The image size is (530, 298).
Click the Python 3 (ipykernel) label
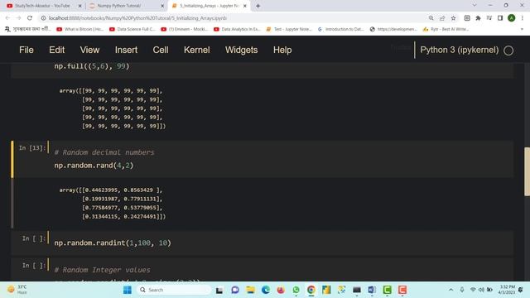459,50
